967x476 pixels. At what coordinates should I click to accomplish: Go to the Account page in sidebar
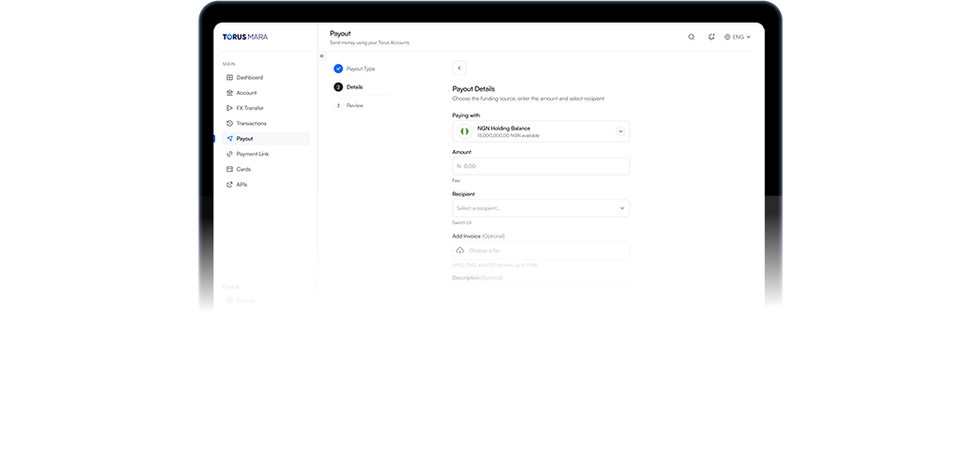coord(246,93)
